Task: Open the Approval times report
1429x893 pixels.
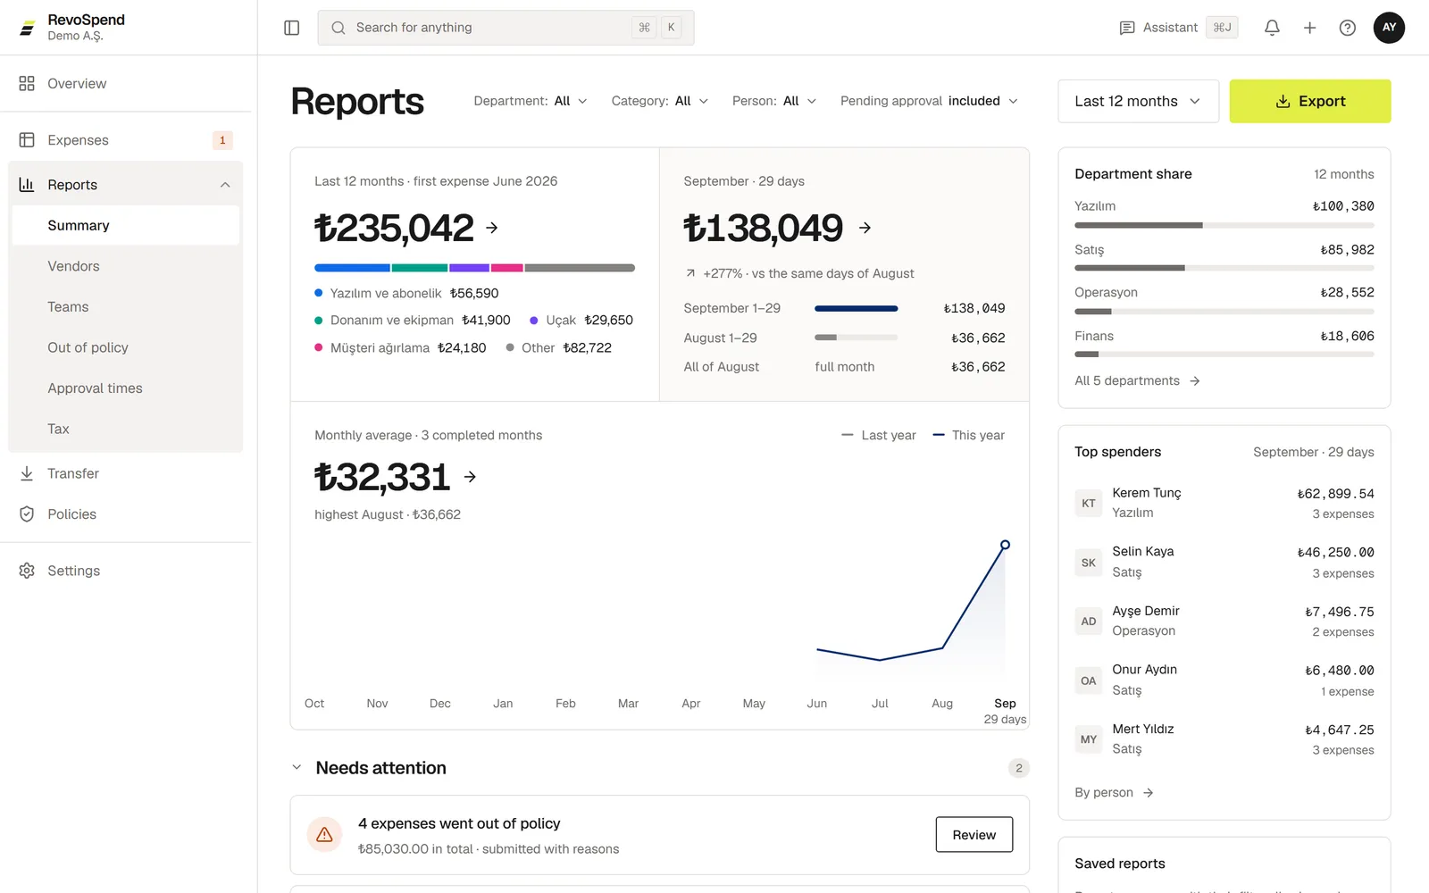Action: point(125,388)
